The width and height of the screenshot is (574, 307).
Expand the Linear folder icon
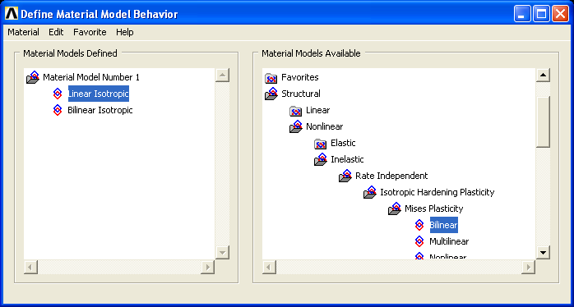click(295, 111)
